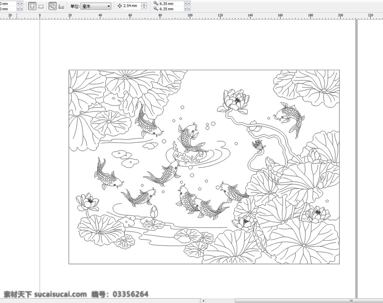Decrease page height with down arrow

(18, 9)
